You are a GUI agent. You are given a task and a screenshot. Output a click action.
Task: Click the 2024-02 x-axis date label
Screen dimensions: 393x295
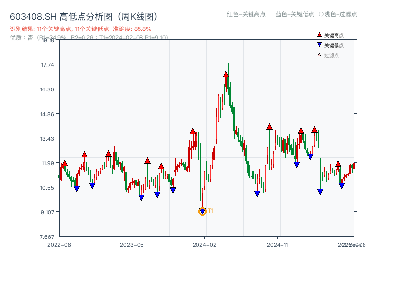pos(204,245)
